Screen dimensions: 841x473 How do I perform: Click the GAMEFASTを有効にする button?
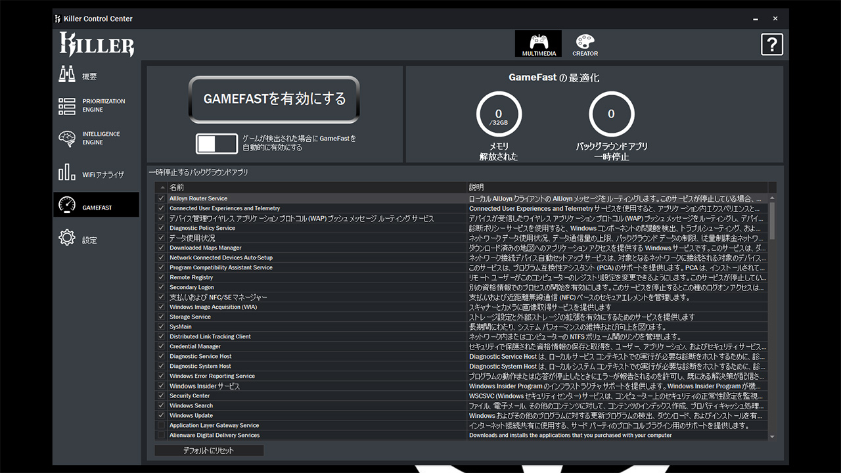[x=274, y=99]
